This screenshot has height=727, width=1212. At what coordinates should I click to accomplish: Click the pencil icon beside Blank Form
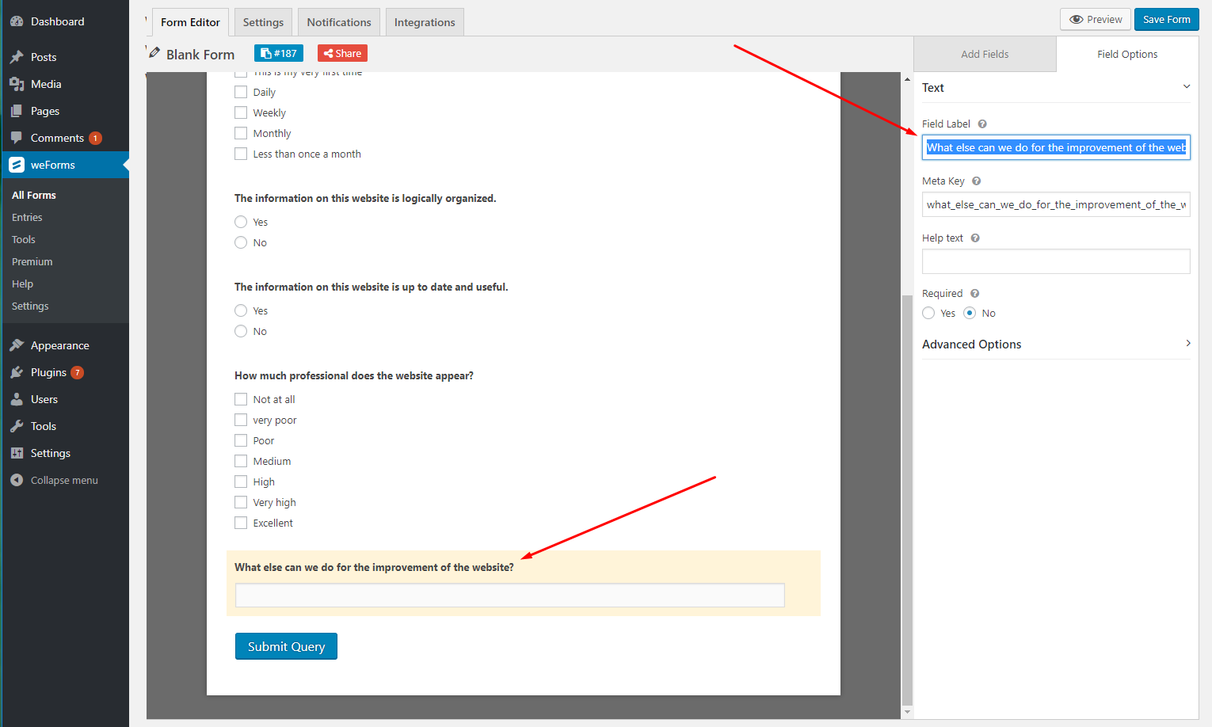coord(154,53)
